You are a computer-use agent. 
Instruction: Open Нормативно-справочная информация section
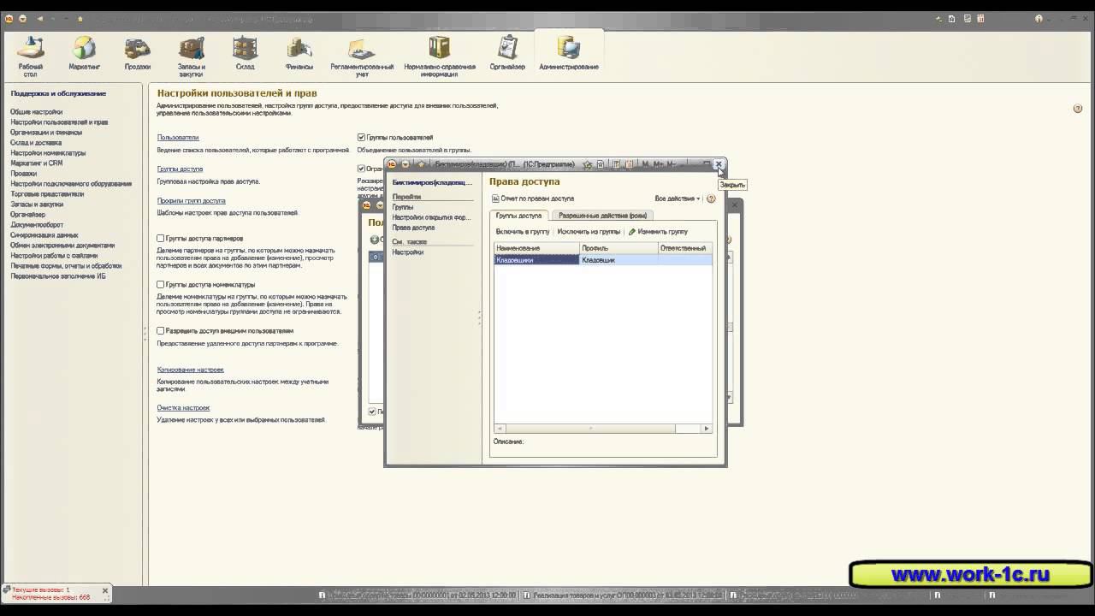coord(440,56)
